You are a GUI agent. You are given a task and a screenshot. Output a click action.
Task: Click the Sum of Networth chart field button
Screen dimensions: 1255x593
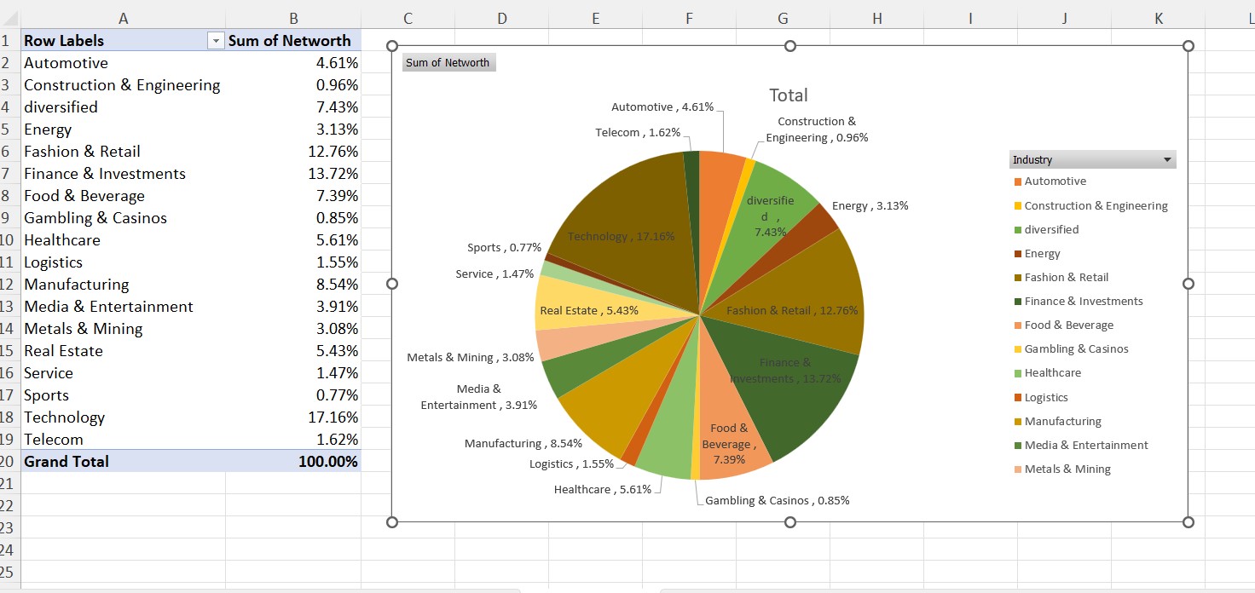(x=448, y=62)
